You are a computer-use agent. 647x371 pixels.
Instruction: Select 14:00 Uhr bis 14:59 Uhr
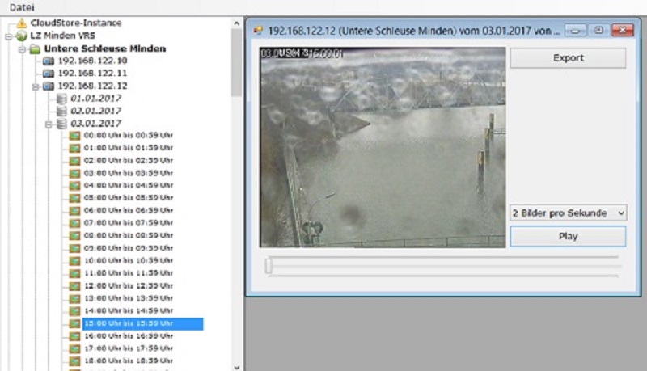point(129,310)
